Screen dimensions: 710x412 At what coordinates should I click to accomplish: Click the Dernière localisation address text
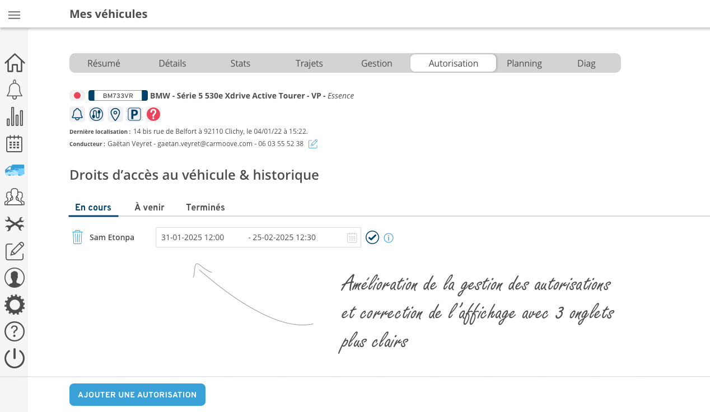coord(221,132)
